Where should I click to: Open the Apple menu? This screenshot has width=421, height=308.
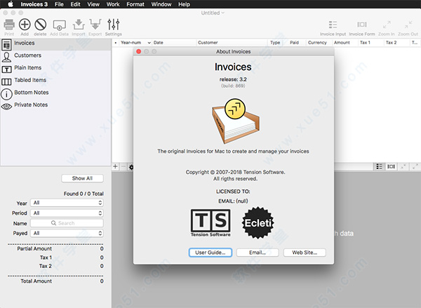click(11, 4)
